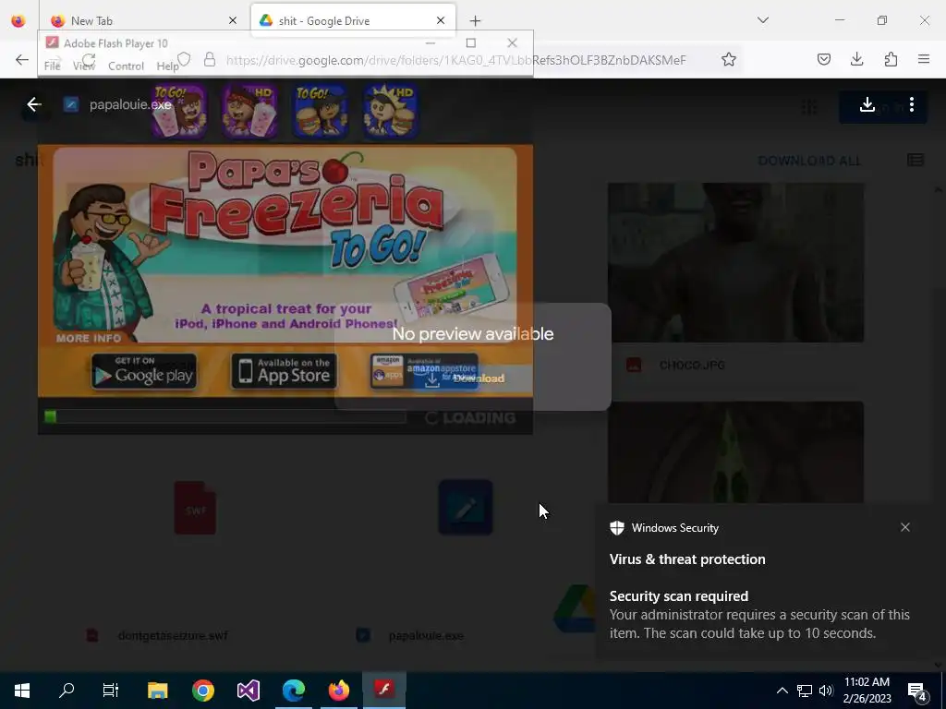Click the papalouie.exe title in the preview header
The width and height of the screenshot is (946, 709).
[x=130, y=105]
